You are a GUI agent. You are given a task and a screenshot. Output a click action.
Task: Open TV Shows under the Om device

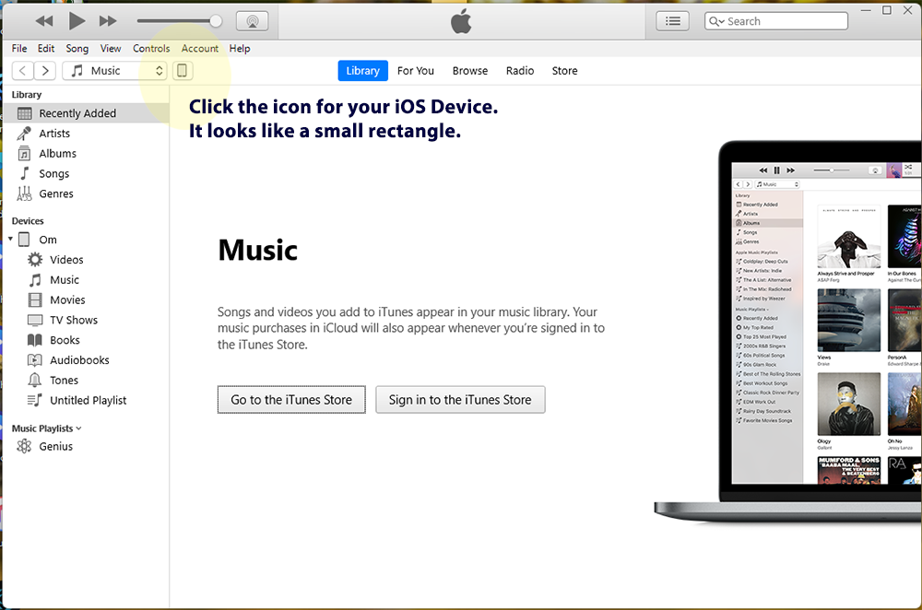pos(87,320)
